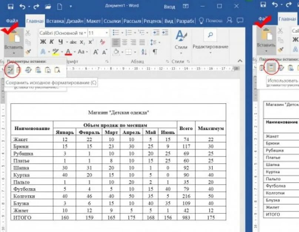This screenshot has height=232, width=299.
Task: Toggle Justify alignment button
Action: (x=142, y=42)
